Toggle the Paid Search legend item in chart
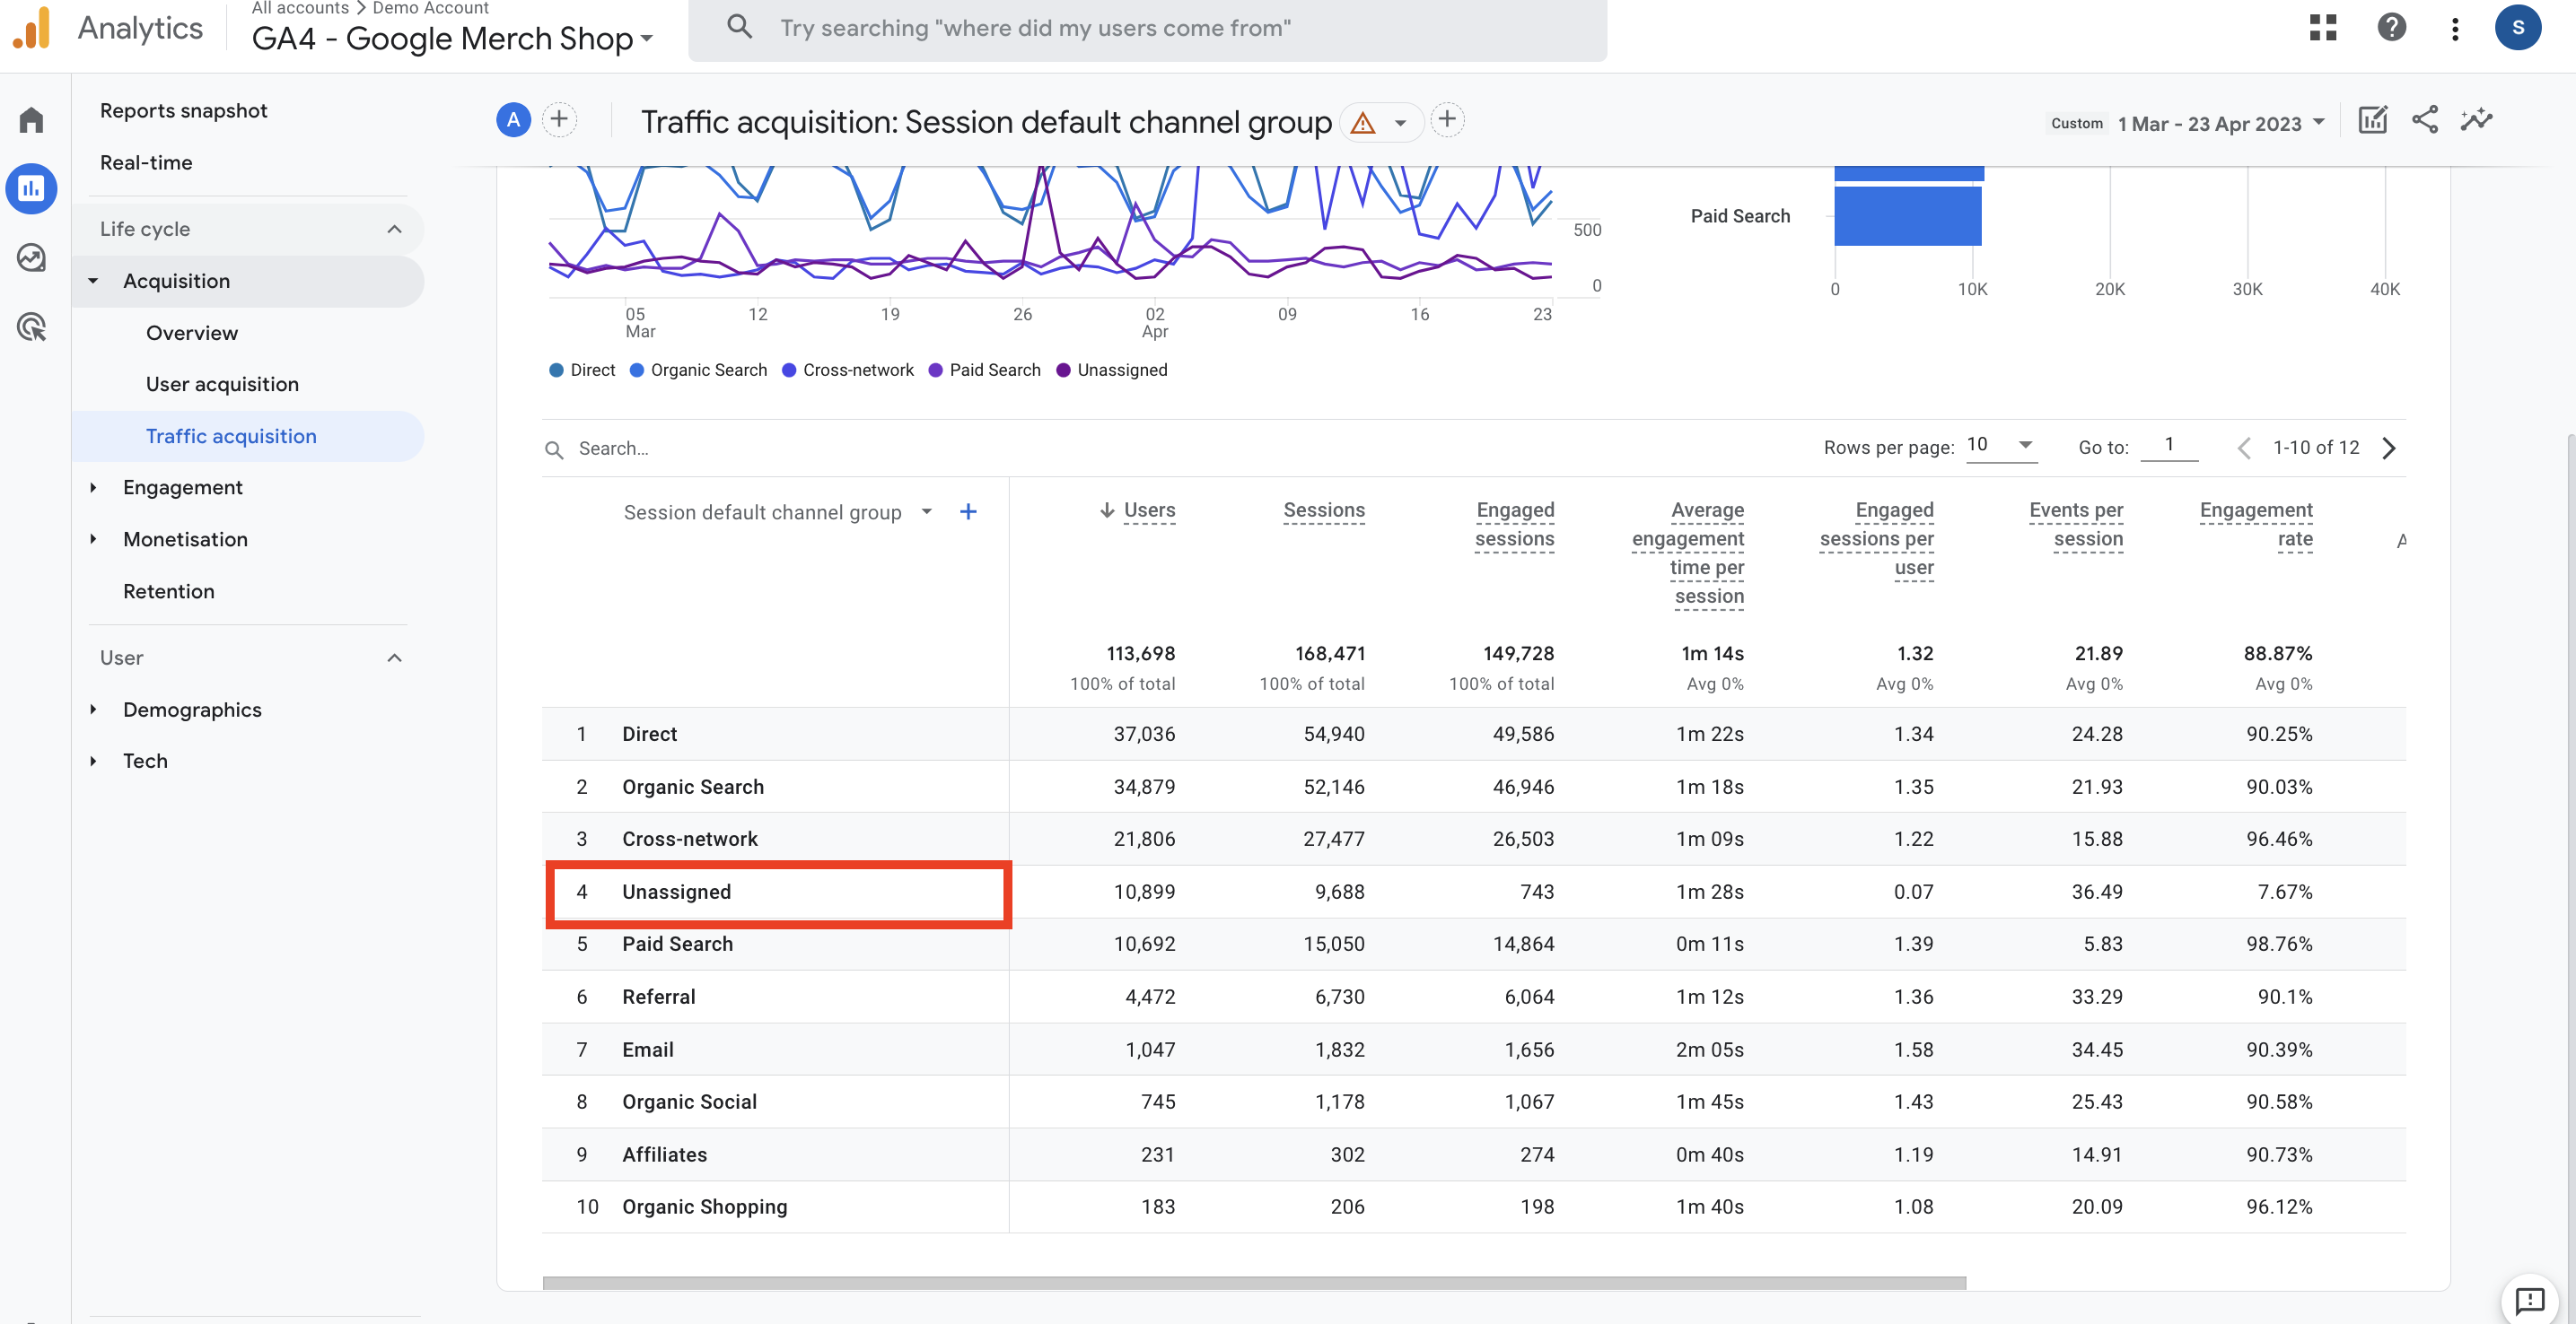 coord(983,370)
